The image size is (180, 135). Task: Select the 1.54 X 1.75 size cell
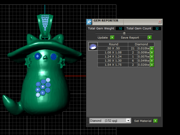pos(113,65)
